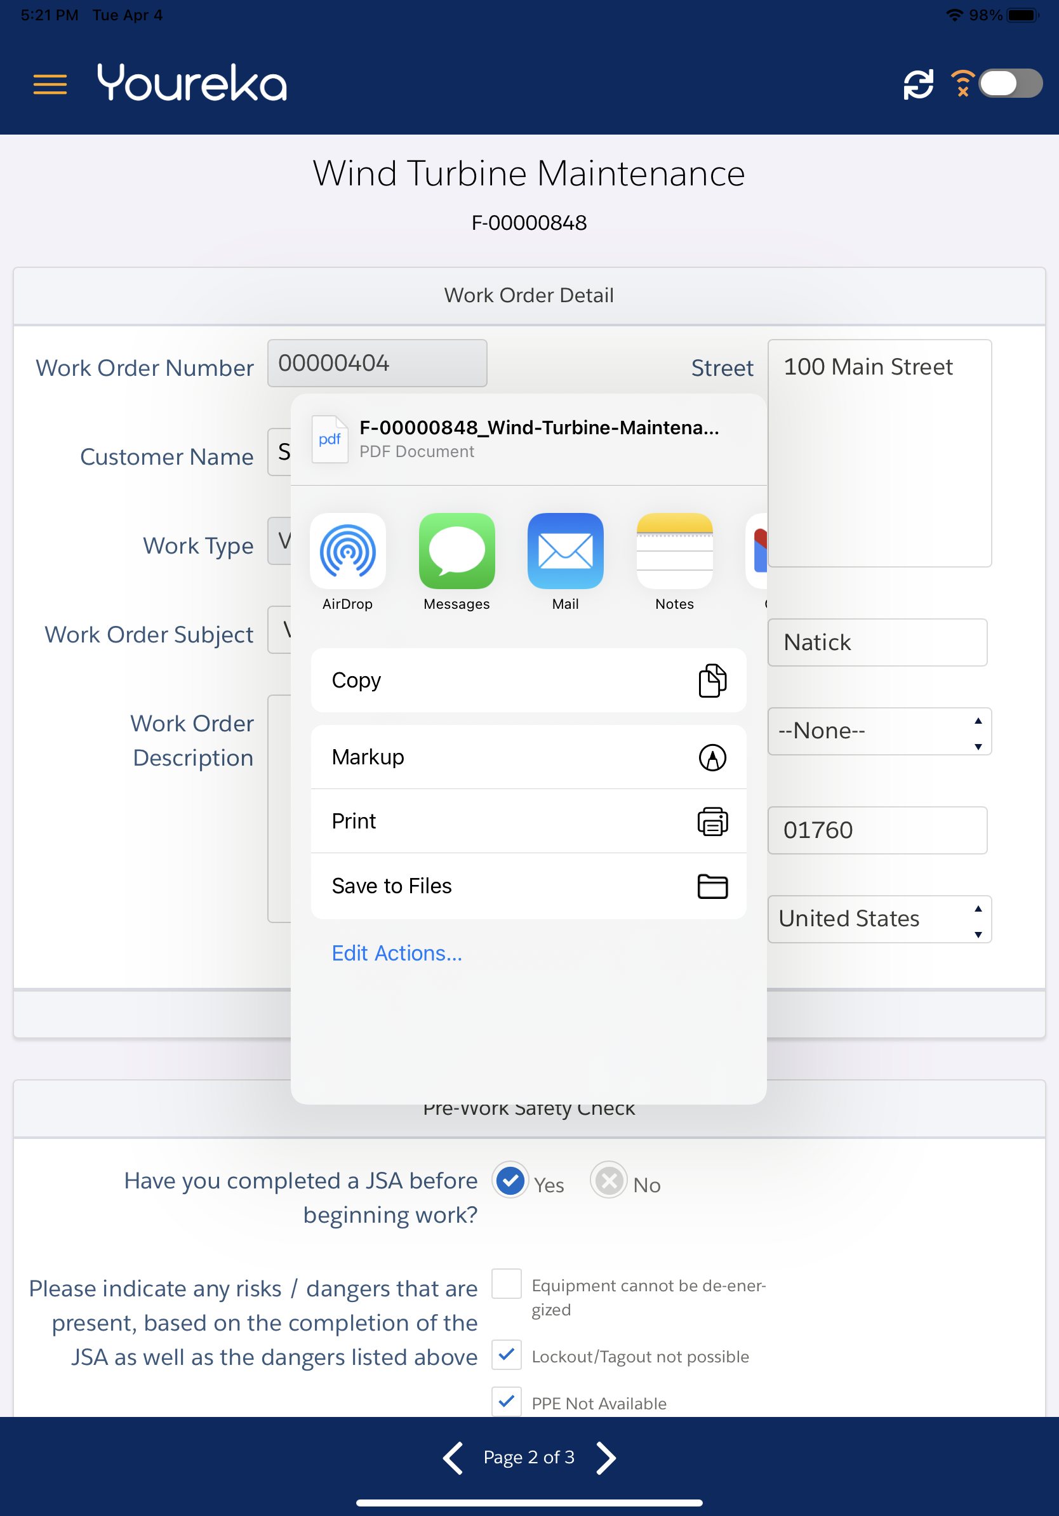The width and height of the screenshot is (1059, 1516).
Task: Uncheck Lockout/Tagout not possible
Action: [x=507, y=1355]
